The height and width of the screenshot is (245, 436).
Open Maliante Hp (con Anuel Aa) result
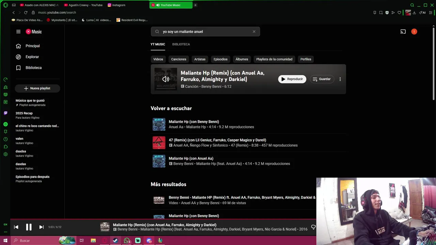[x=191, y=158]
